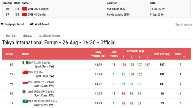Click Nigeria flag beside TIJANI Latifat
This screenshot has height=108, width=193.
25,63
